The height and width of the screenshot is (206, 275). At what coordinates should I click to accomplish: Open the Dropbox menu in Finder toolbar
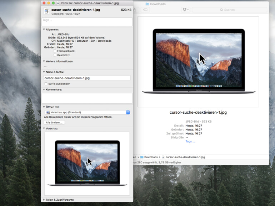point(186,10)
